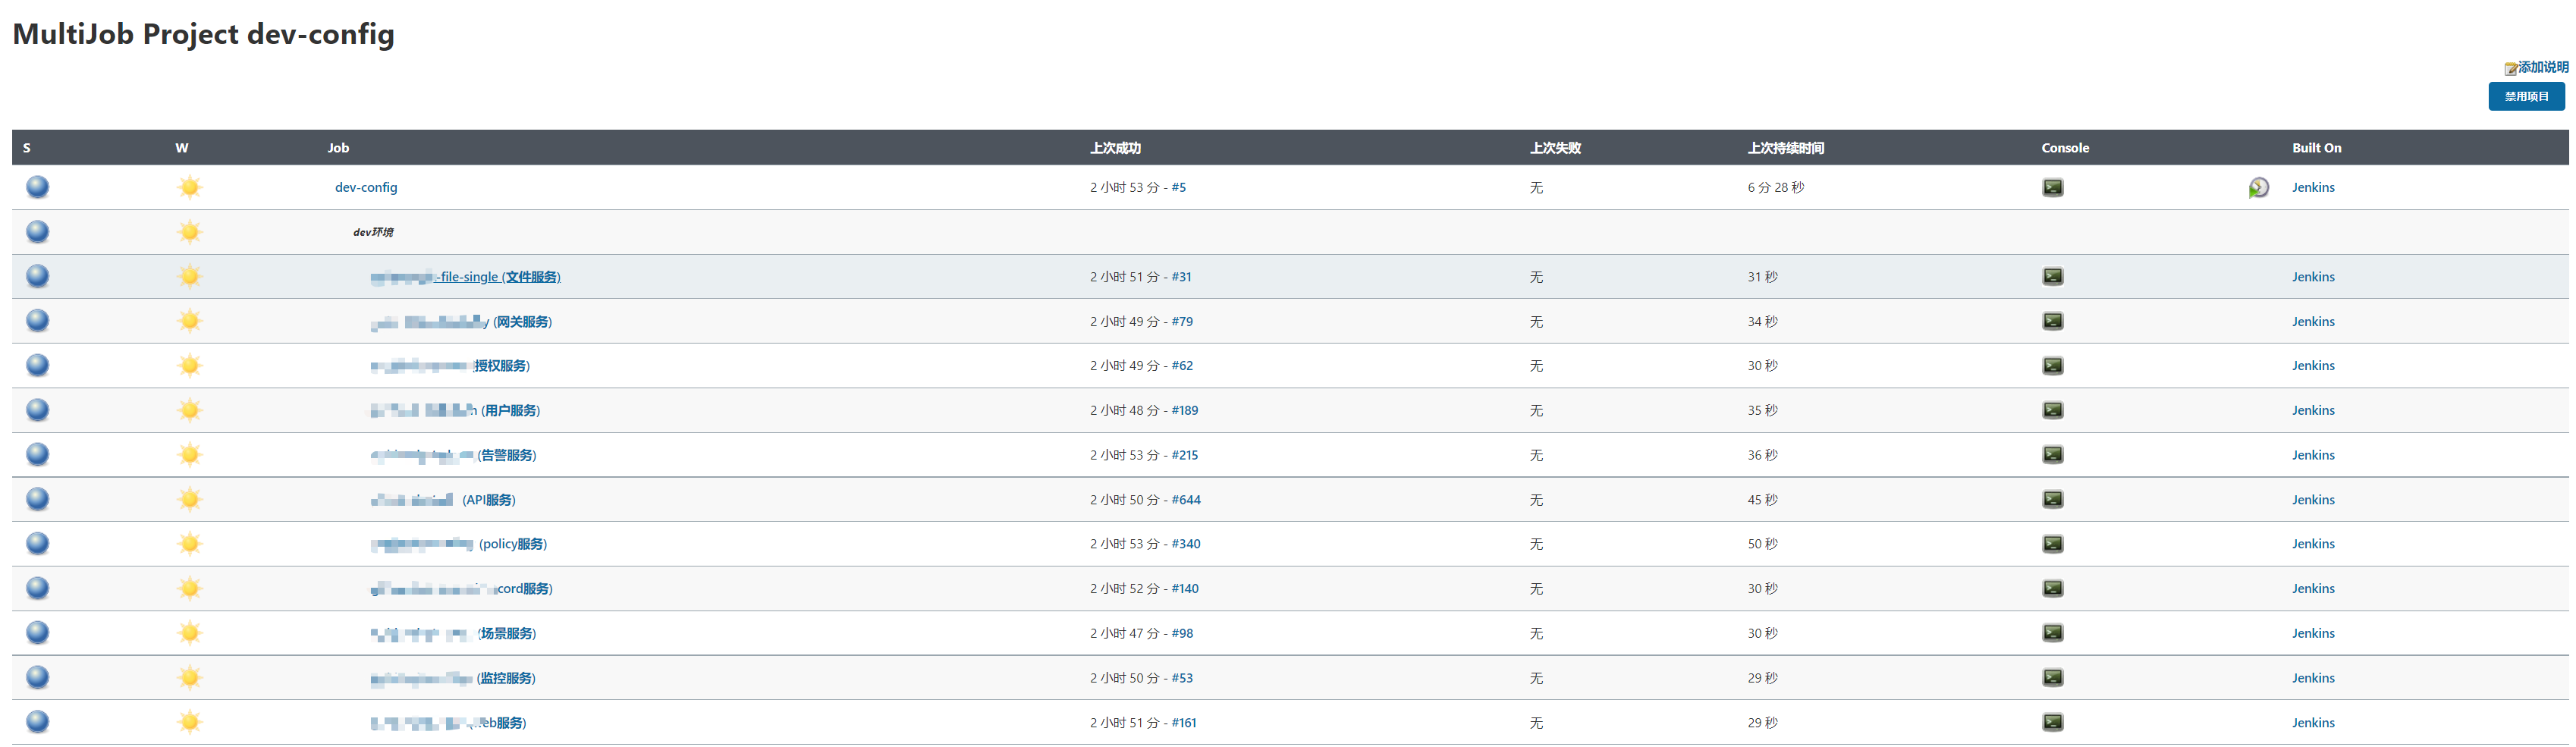Click the pencil icon next to 添加说明
This screenshot has width=2576, height=747.
2509,68
